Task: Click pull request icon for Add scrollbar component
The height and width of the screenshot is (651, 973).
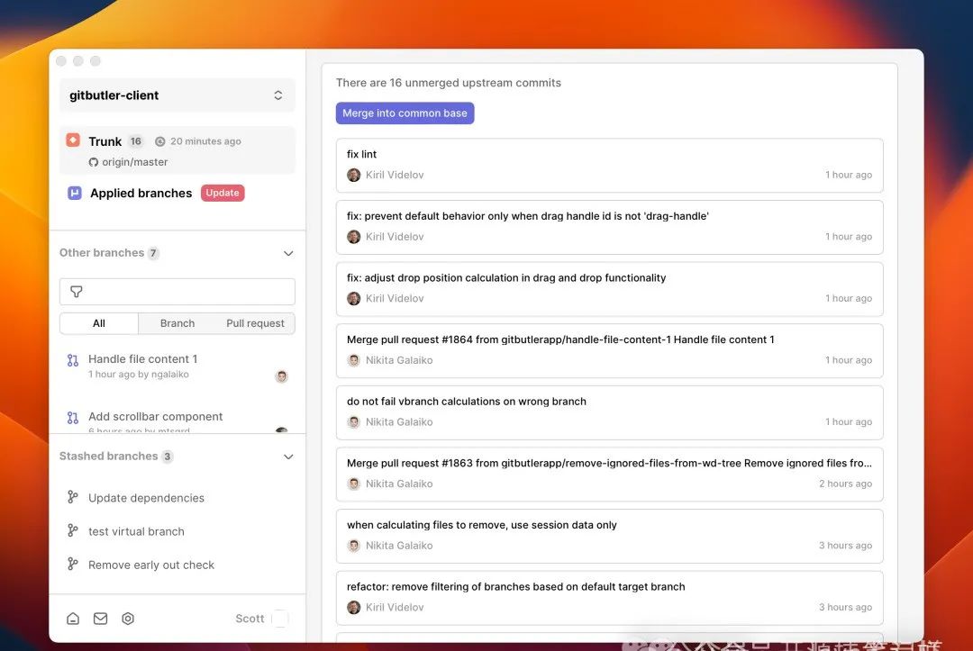Action: click(73, 418)
